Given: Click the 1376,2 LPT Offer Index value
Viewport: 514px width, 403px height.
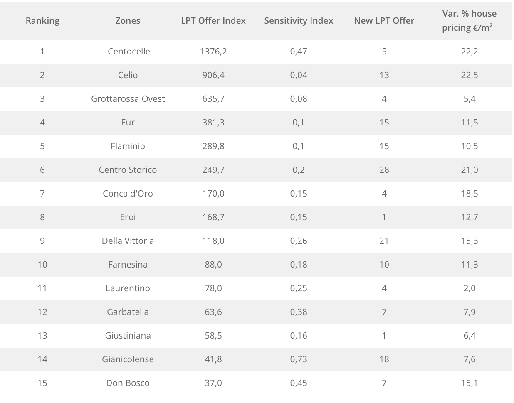Looking at the screenshot, I should [213, 52].
